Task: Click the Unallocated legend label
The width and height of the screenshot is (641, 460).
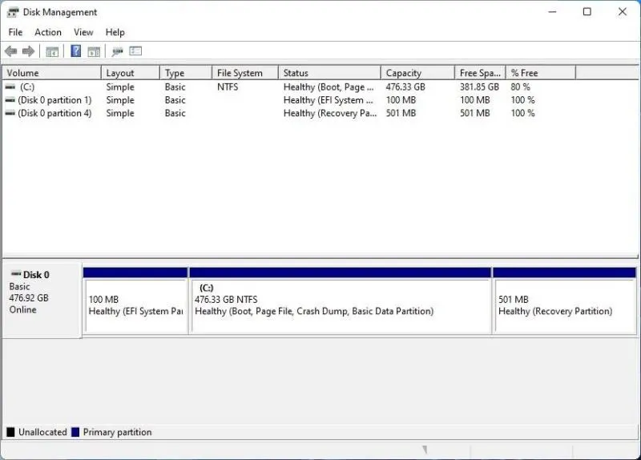Action: click(x=42, y=432)
